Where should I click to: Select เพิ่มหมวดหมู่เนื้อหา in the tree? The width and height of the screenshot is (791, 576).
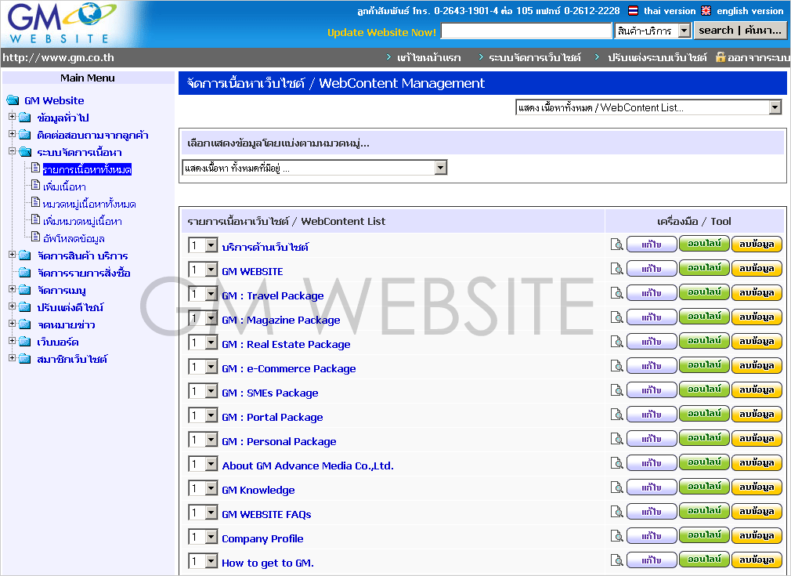82,221
